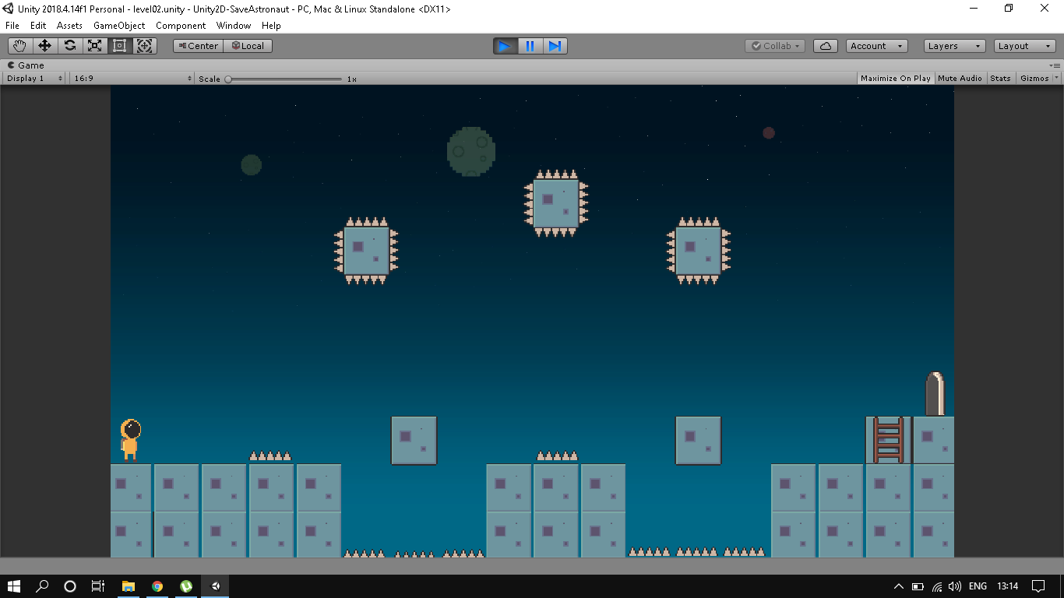Open the Help menu
This screenshot has height=598, width=1064.
pyautogui.click(x=271, y=26)
